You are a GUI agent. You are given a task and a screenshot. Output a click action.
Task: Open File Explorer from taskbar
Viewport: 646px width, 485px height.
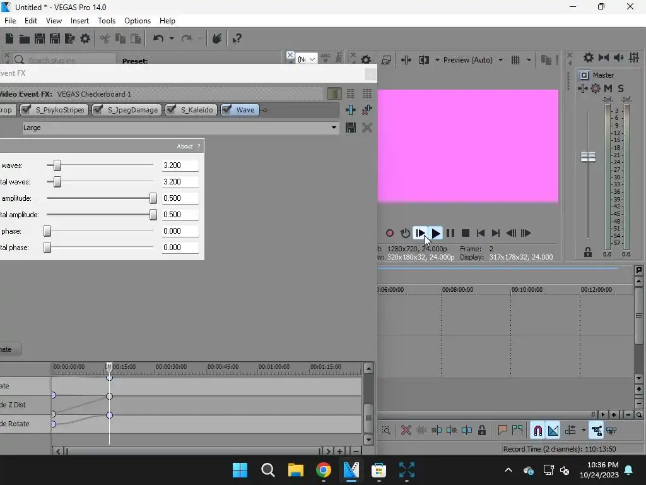296,470
